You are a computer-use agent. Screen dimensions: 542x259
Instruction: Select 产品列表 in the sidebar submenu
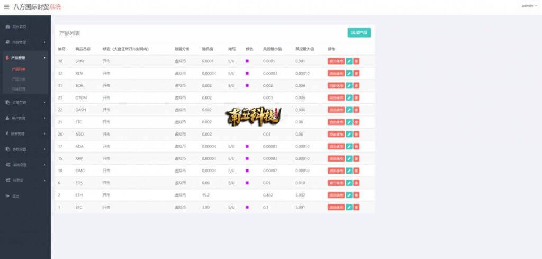pyautogui.click(x=19, y=69)
